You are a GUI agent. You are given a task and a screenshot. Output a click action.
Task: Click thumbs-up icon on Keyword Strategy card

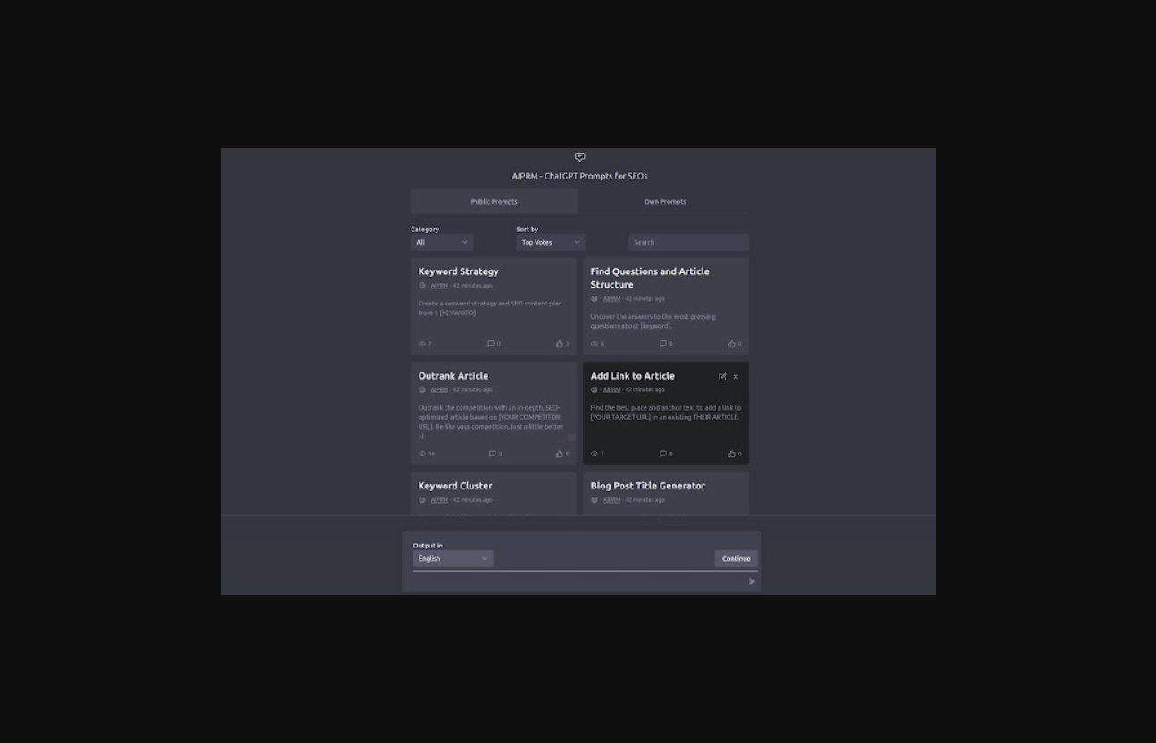(560, 344)
